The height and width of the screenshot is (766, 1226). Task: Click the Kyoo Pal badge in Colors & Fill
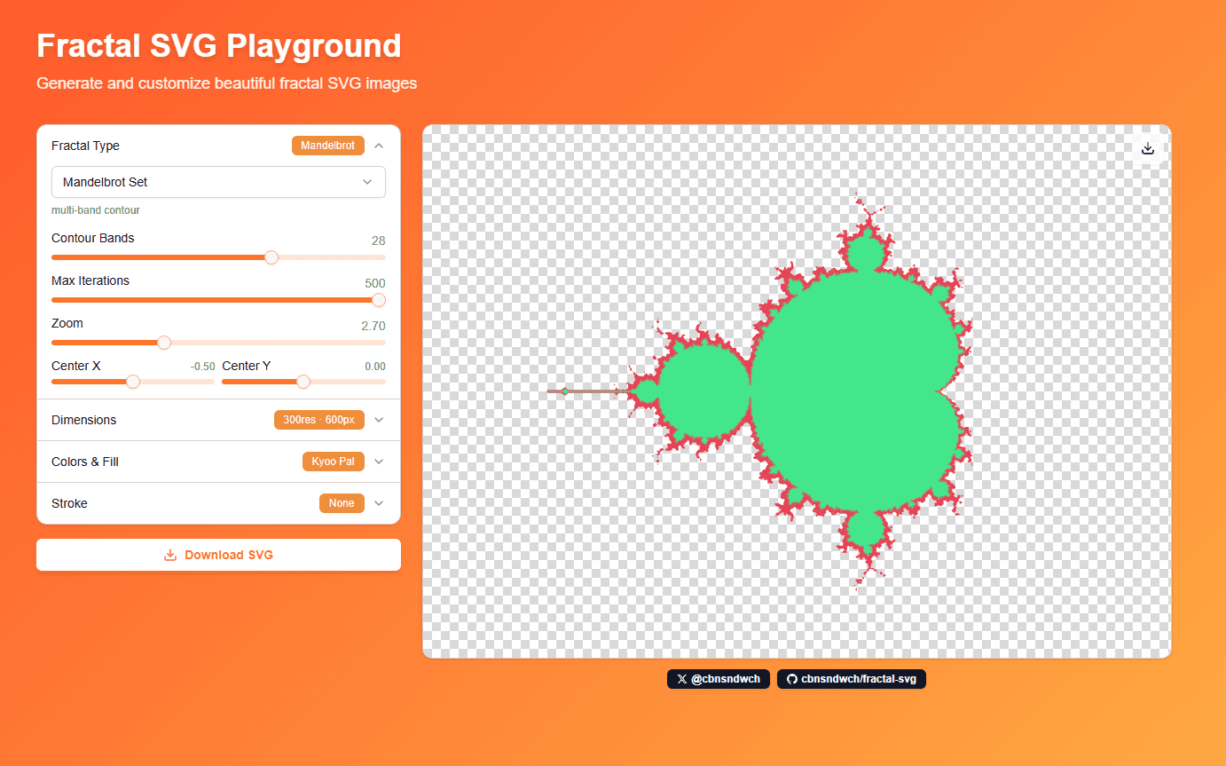[333, 461]
